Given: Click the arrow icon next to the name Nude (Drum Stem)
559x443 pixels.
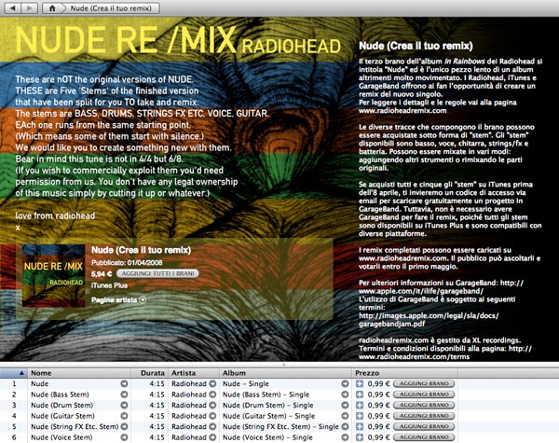Looking at the screenshot, I should pos(124,405).
